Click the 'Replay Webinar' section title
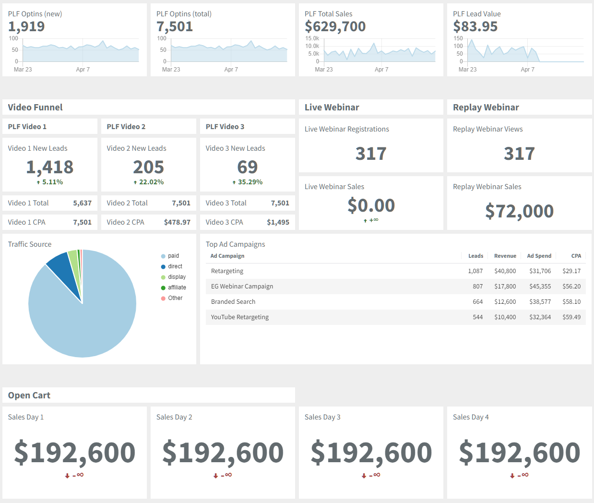 [486, 107]
